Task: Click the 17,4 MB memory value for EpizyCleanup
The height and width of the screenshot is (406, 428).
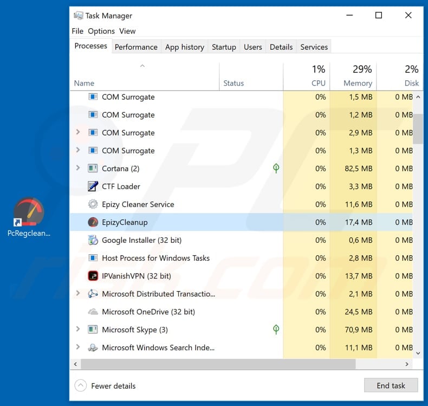Action: (x=359, y=222)
